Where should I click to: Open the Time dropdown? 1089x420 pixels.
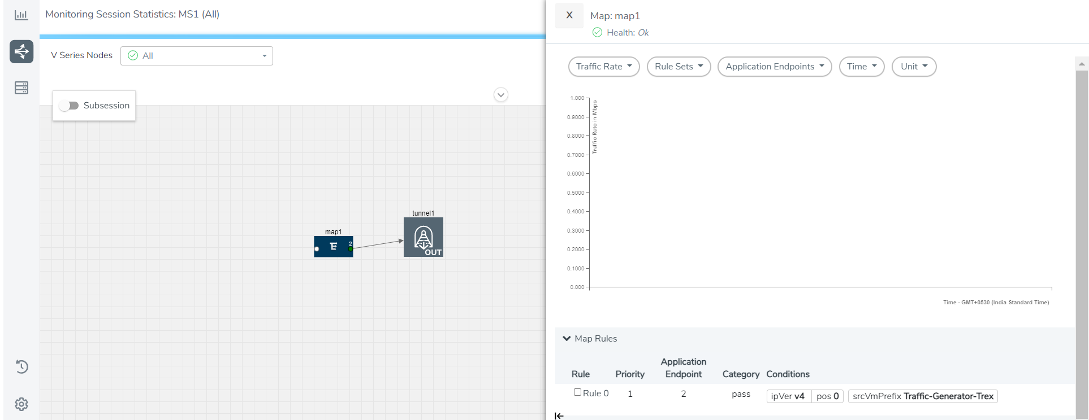pyautogui.click(x=861, y=67)
